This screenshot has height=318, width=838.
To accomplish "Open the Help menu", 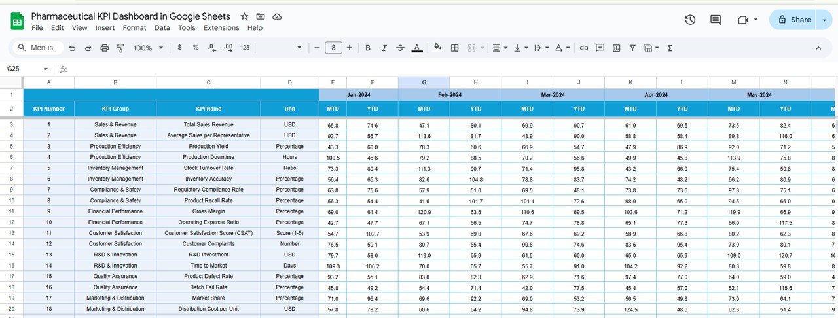I will pyautogui.click(x=255, y=28).
